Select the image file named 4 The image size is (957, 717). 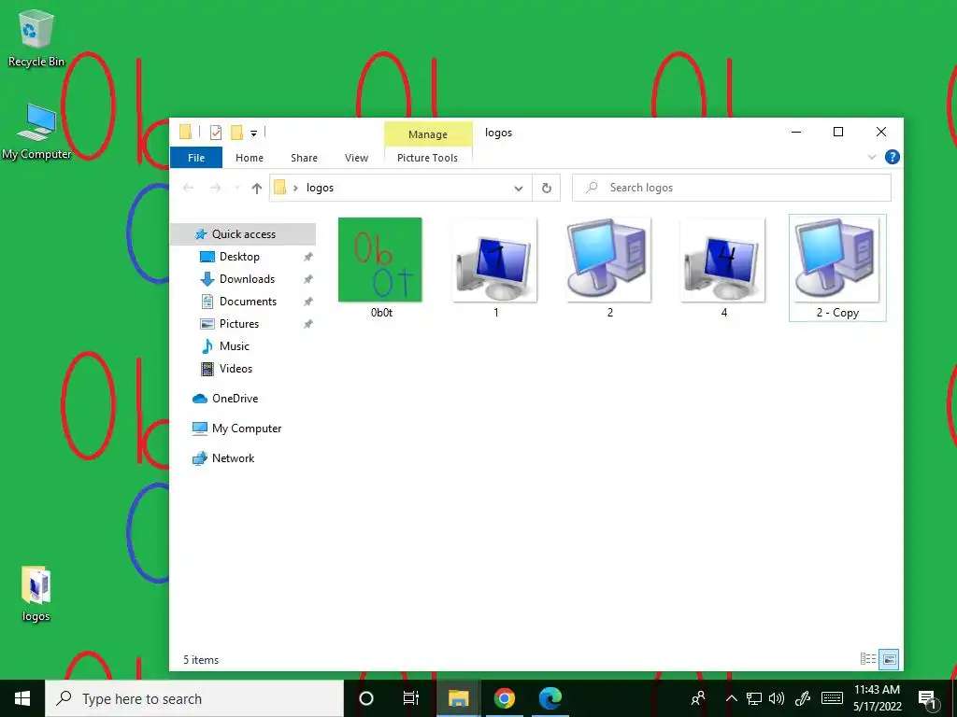click(723, 268)
